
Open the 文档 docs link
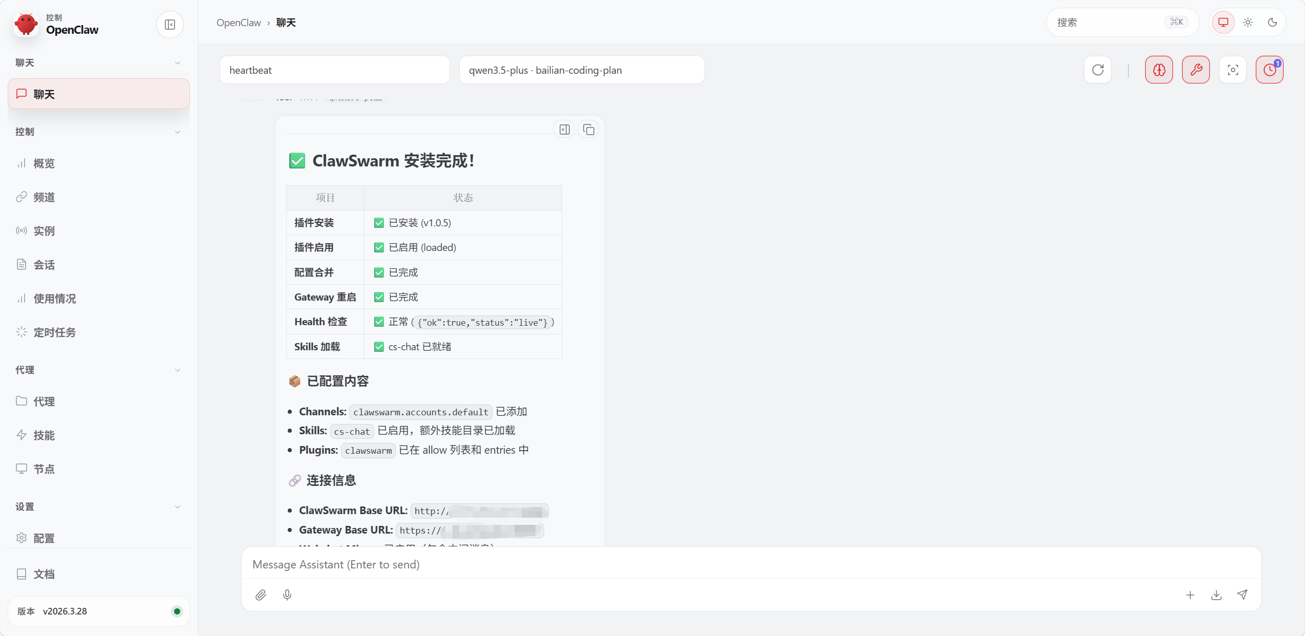[44, 574]
